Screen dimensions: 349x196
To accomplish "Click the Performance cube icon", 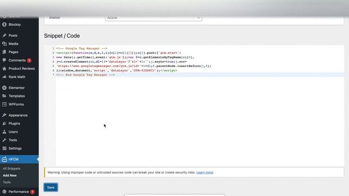I will pyautogui.click(x=4, y=192).
